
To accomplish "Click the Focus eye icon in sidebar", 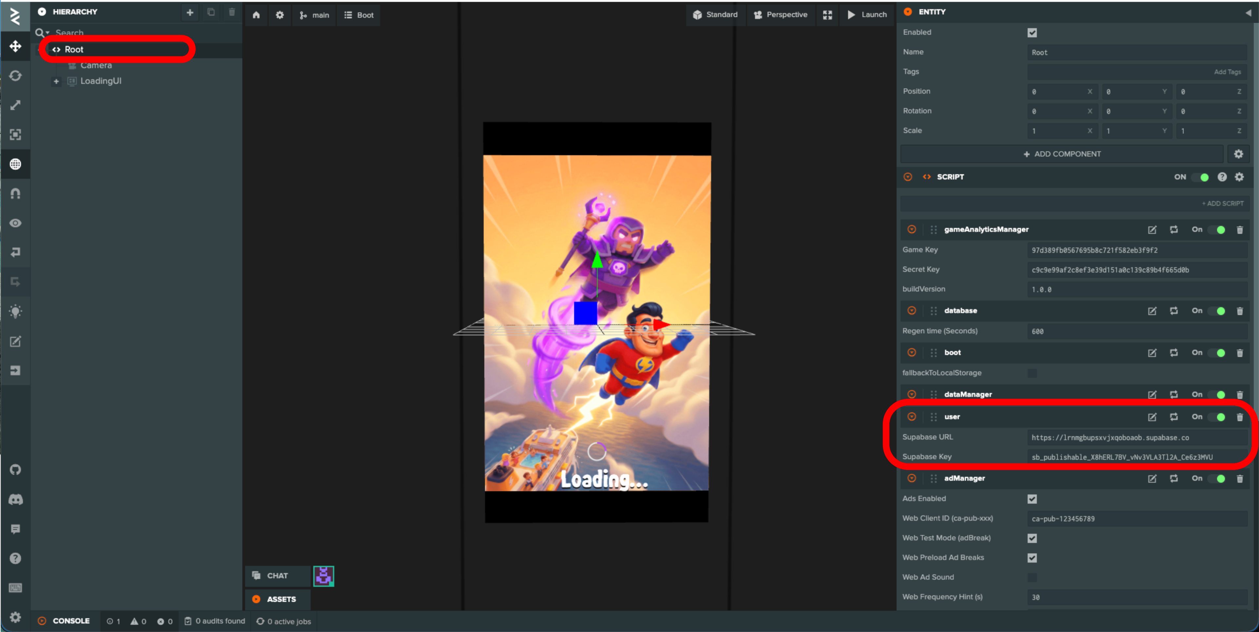I will (x=15, y=223).
